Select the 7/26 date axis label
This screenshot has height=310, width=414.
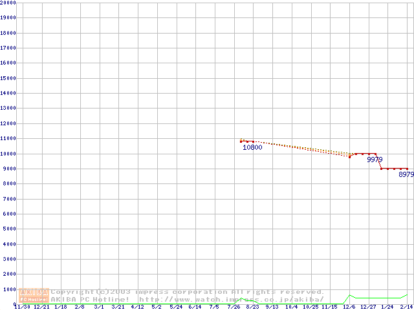tap(233, 307)
